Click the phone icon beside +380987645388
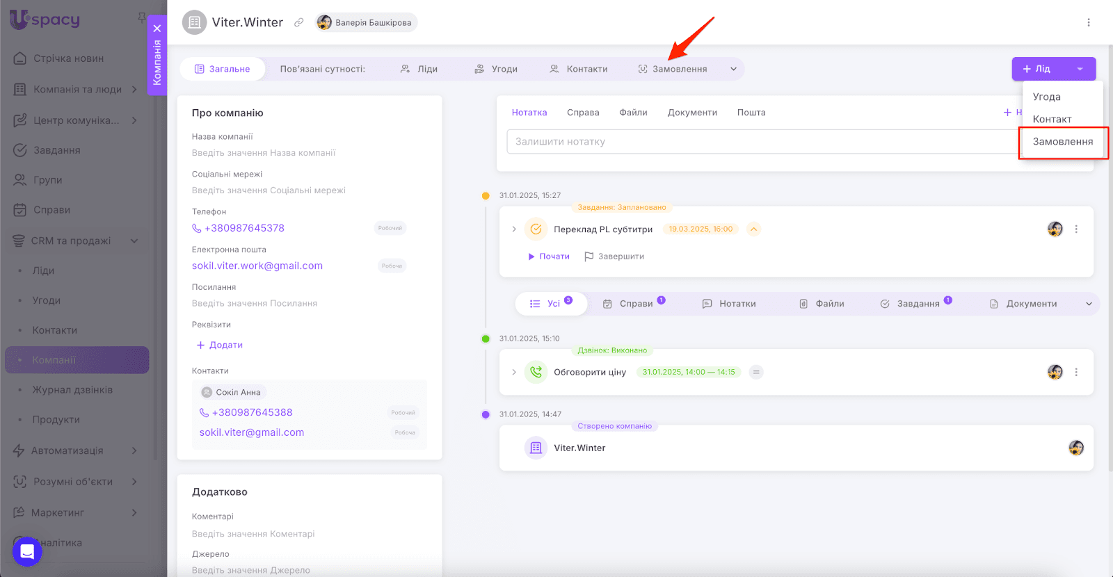This screenshot has height=577, width=1113. [205, 412]
